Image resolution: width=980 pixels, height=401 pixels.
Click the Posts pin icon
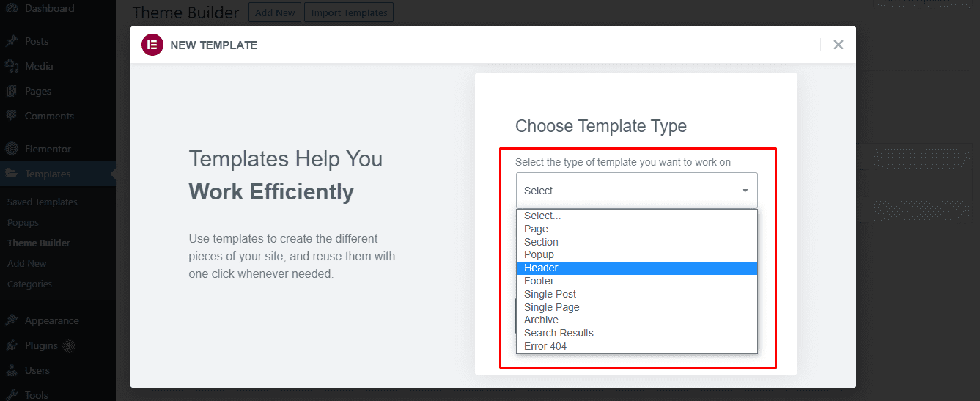tap(12, 41)
